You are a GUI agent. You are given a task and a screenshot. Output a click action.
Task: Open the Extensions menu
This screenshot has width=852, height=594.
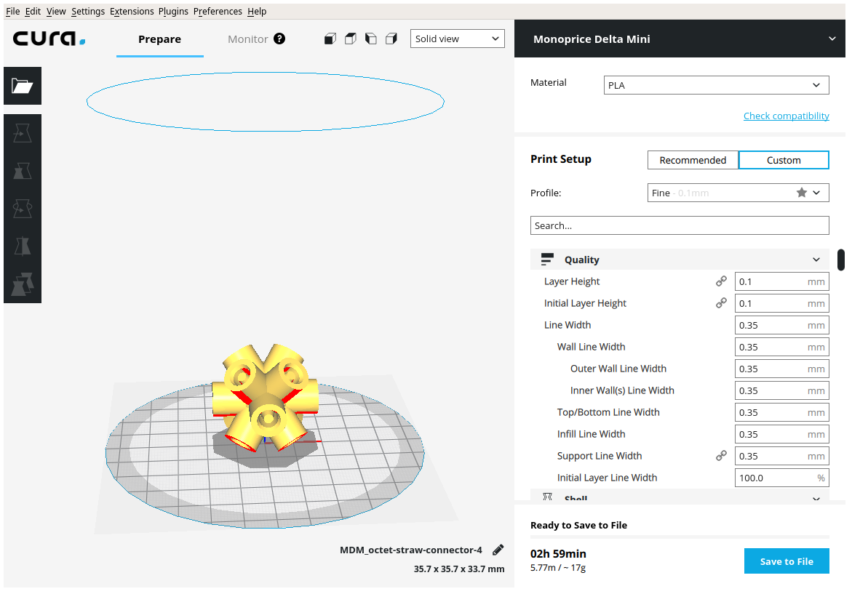tap(132, 12)
